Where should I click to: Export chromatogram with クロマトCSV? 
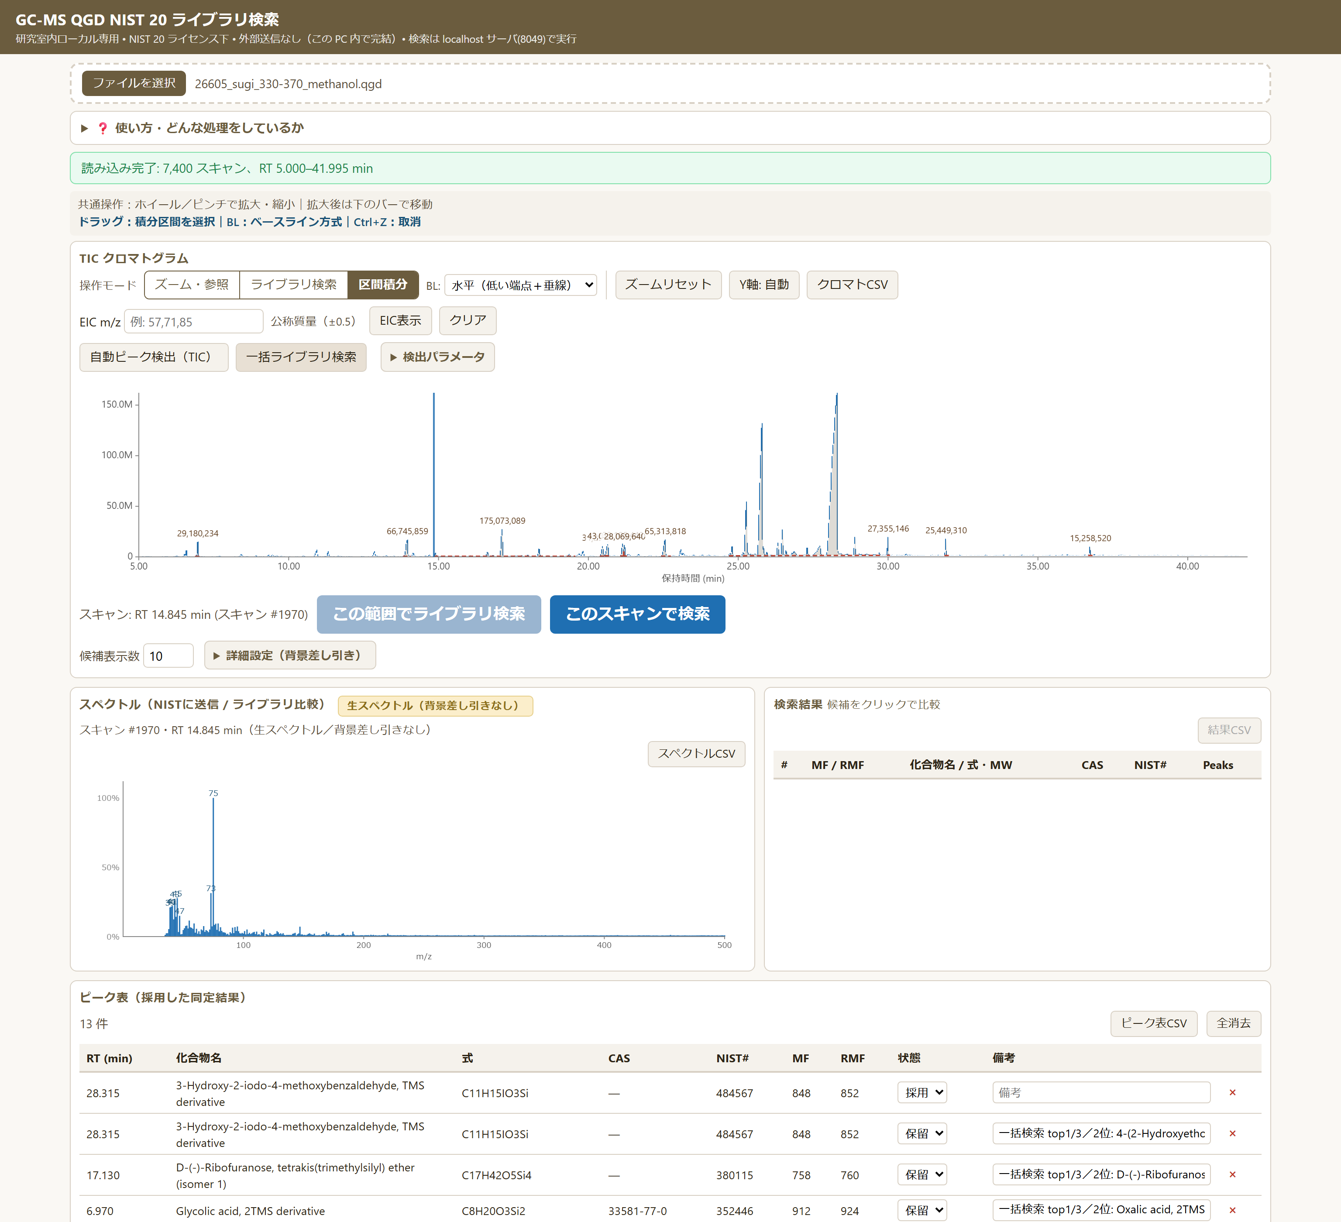851,285
